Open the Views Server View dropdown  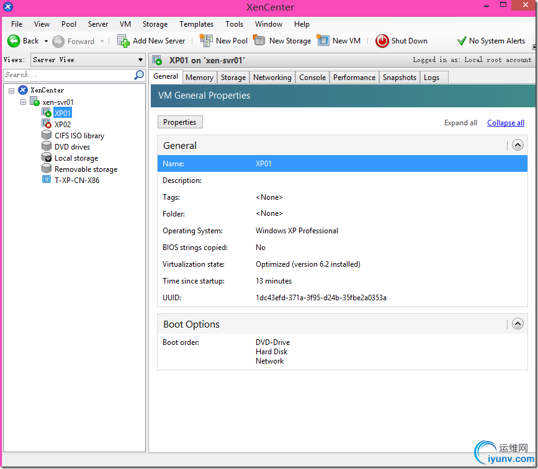87,60
